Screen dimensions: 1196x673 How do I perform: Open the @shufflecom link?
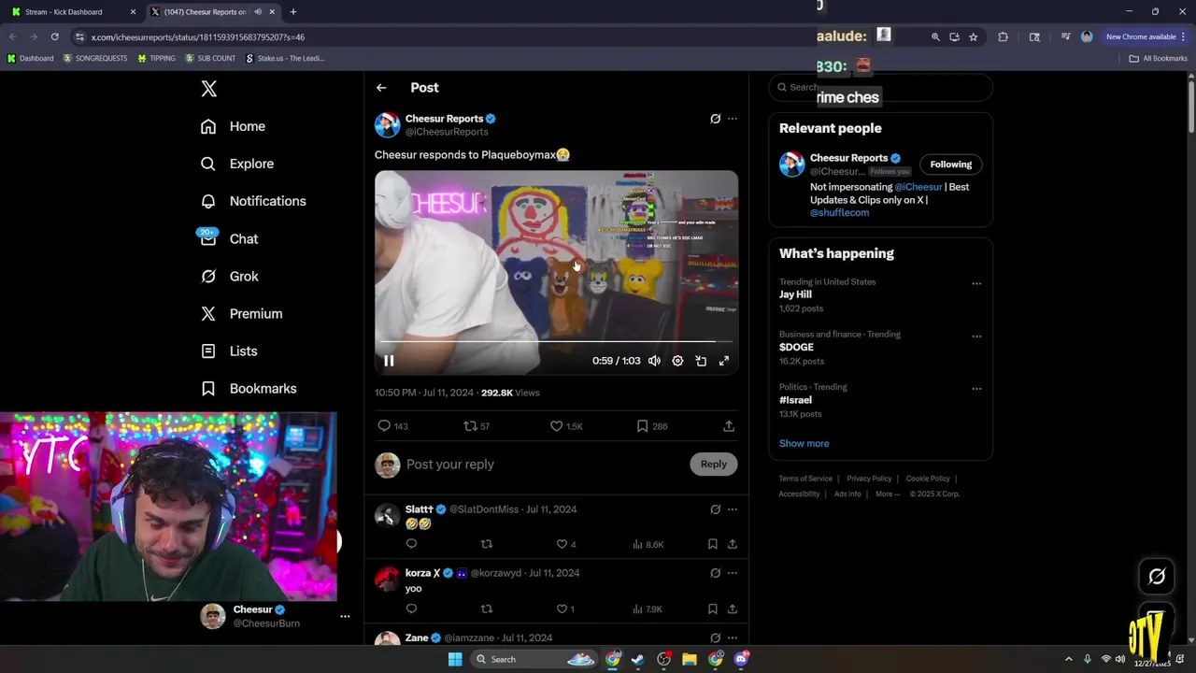839,213
